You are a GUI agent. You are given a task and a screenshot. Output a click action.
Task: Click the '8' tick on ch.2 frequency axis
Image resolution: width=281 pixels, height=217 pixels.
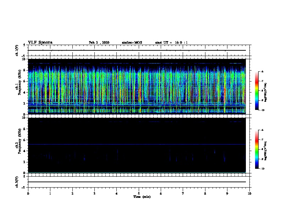[25, 129]
